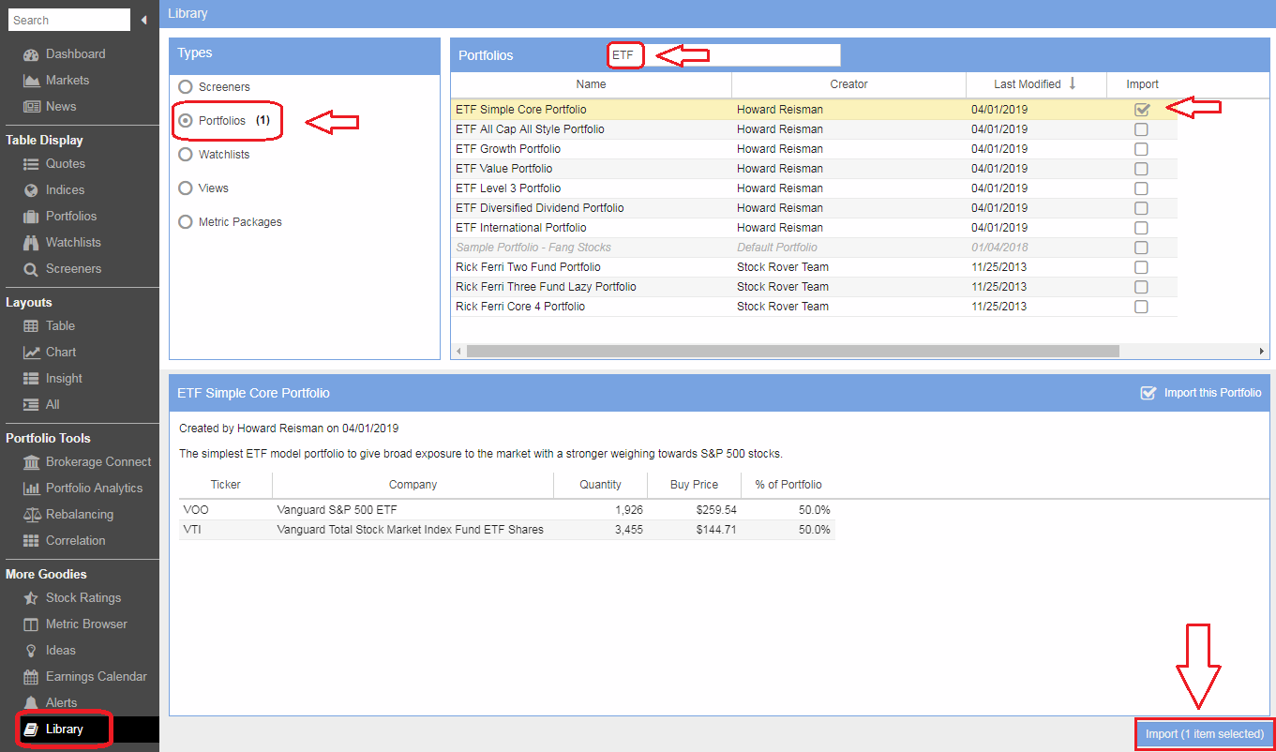The width and height of the screenshot is (1276, 752).
Task: Click the Vanguard S&P 500 ETF company cell
Action: tap(413, 510)
